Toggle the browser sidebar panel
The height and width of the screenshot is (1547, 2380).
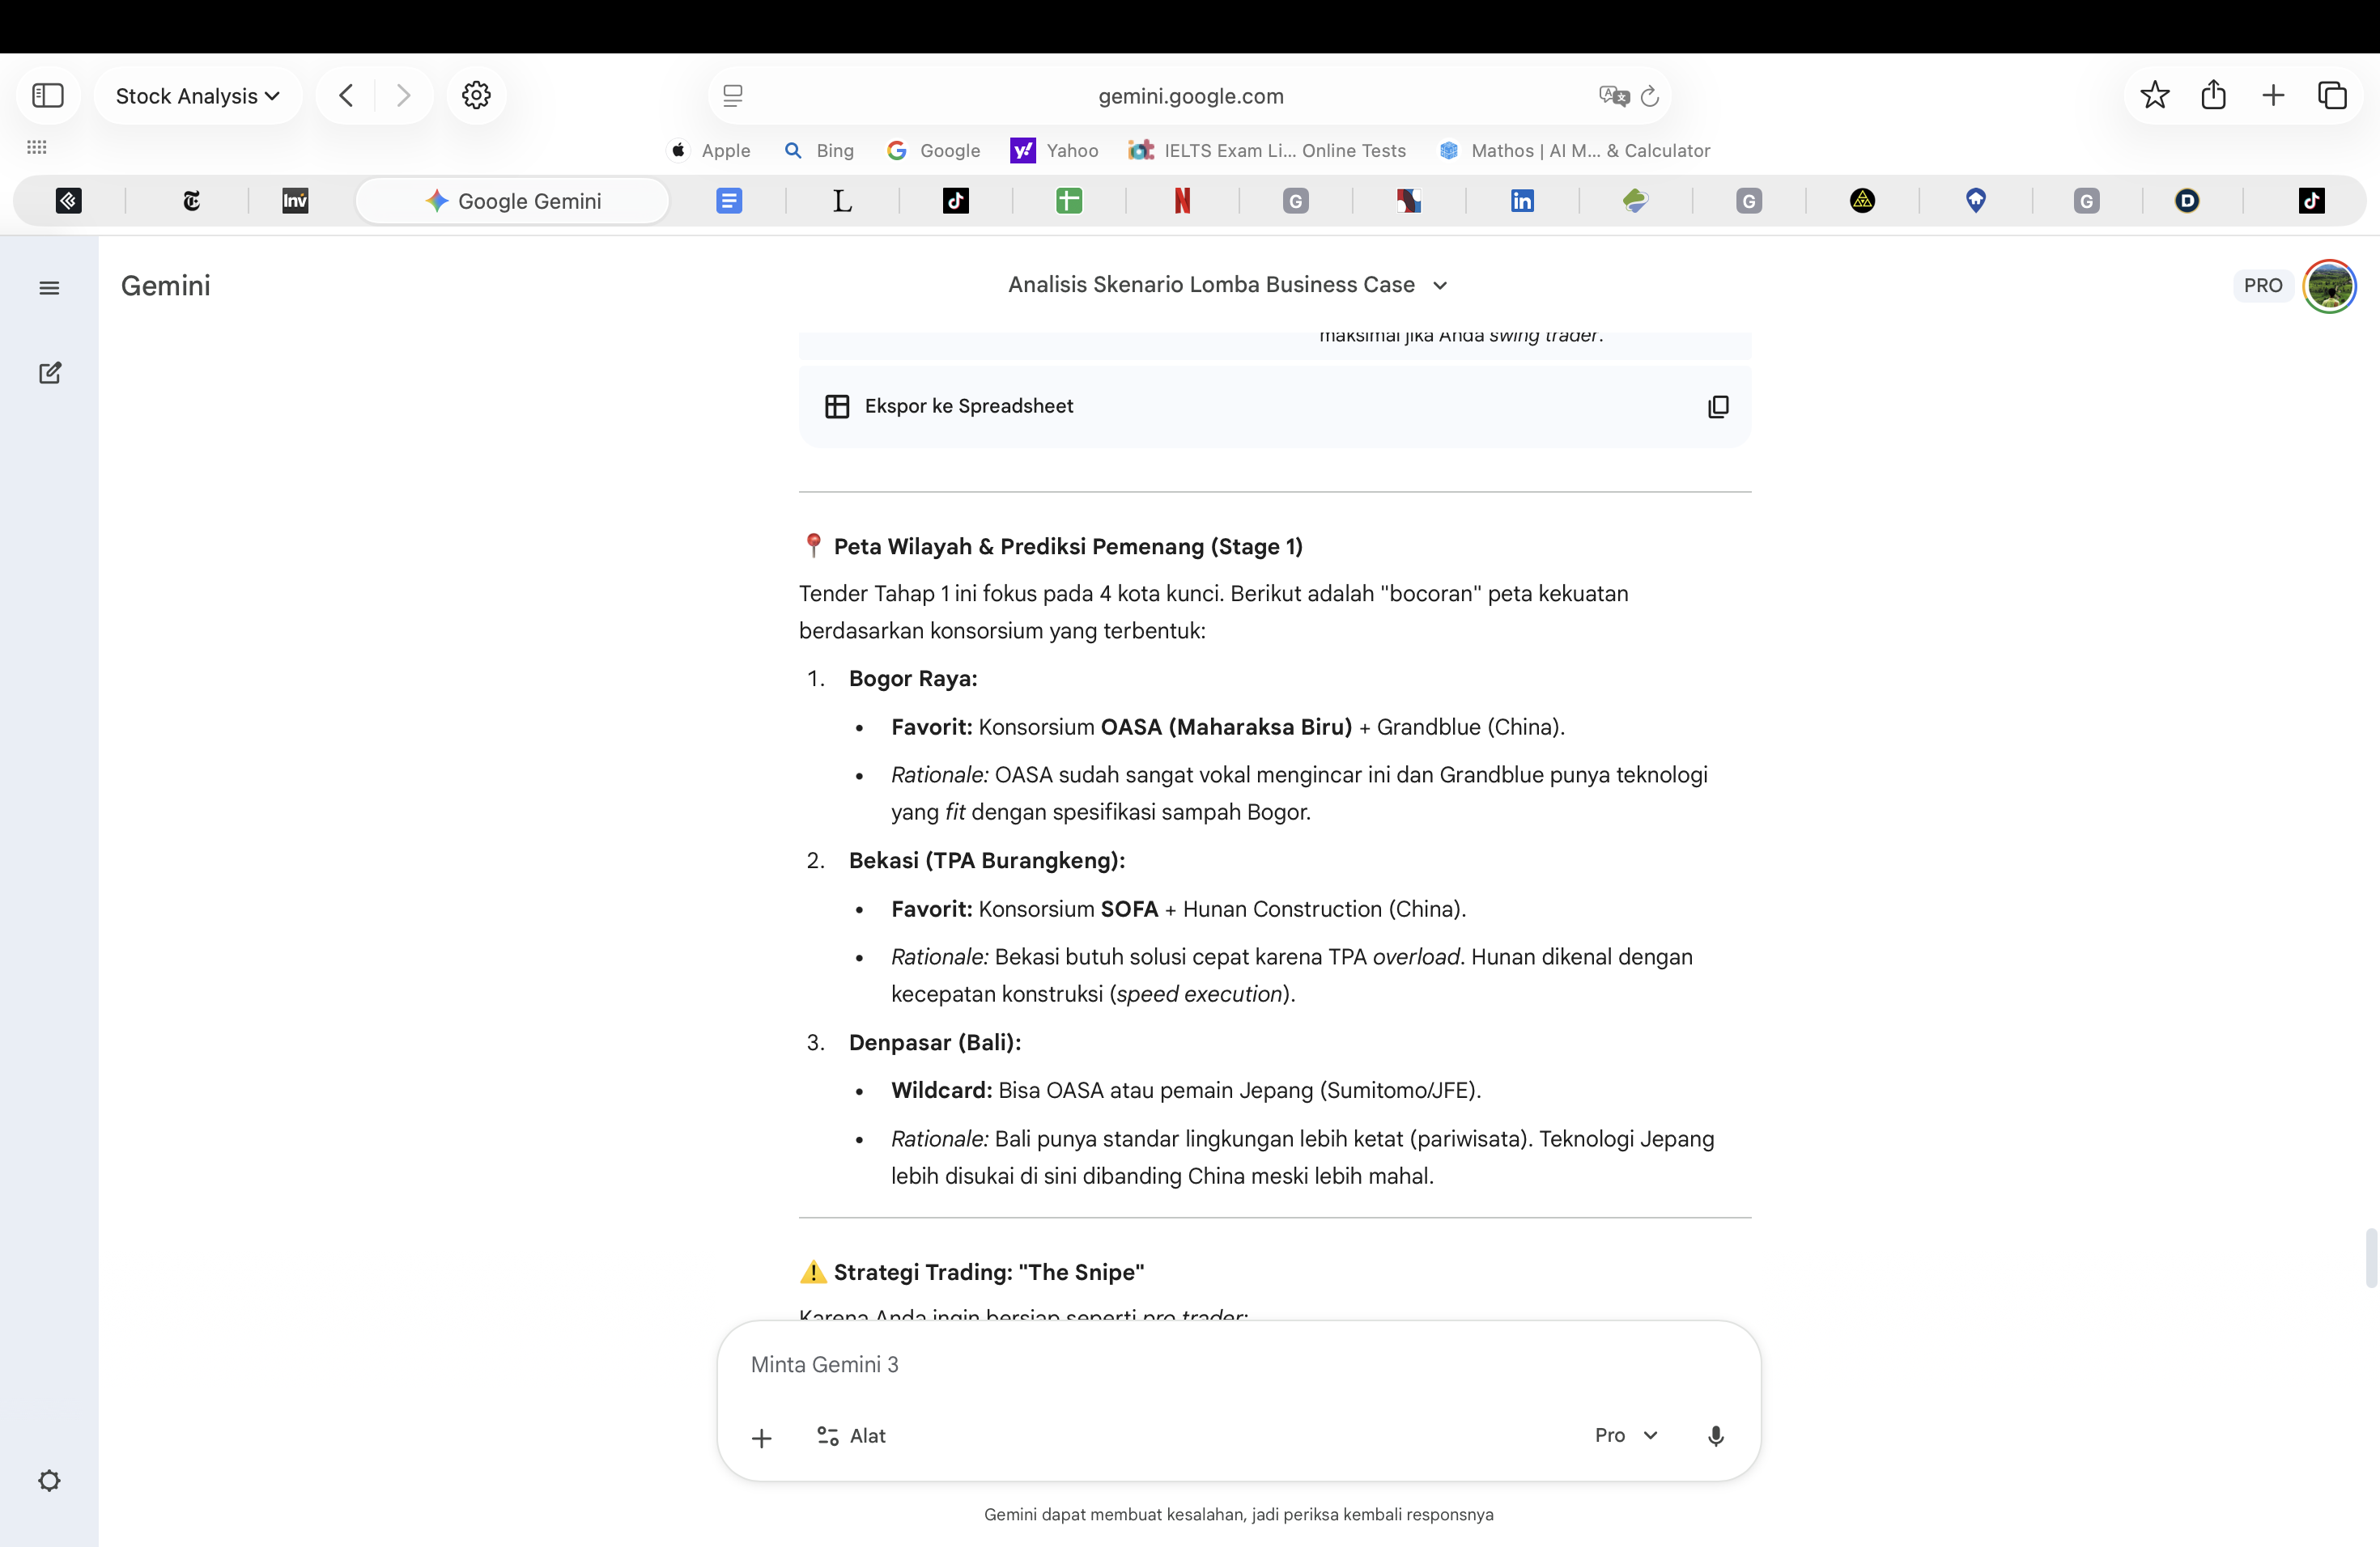tap(48, 96)
